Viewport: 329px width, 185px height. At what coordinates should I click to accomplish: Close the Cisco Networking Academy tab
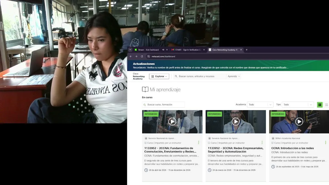(x=241, y=50)
